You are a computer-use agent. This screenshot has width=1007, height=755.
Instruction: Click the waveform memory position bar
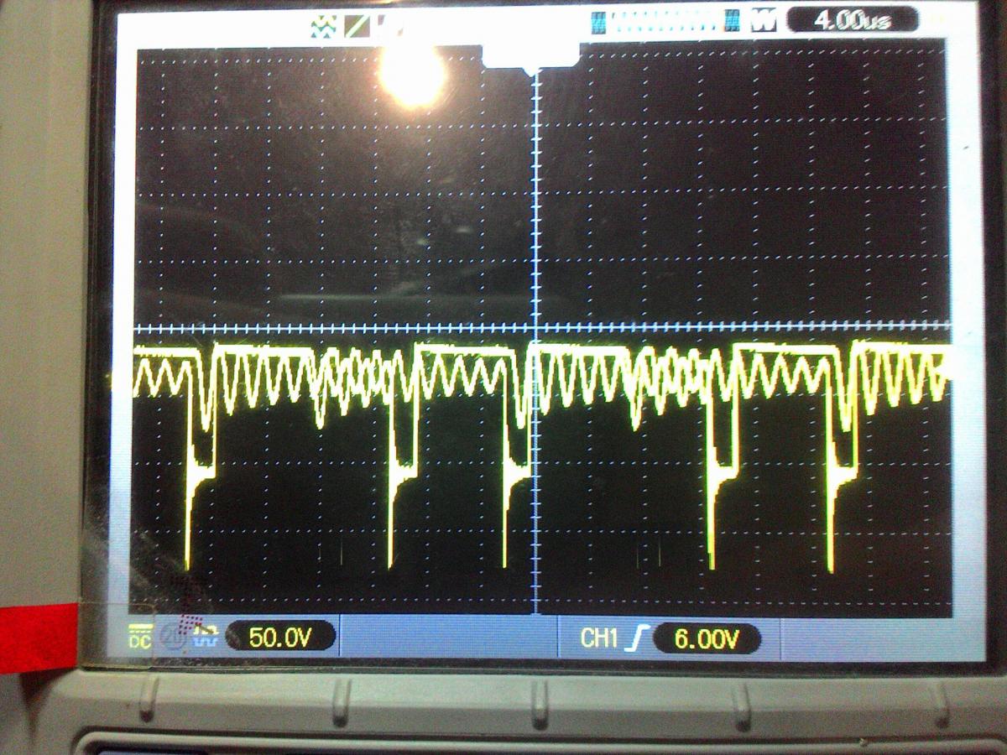point(665,23)
